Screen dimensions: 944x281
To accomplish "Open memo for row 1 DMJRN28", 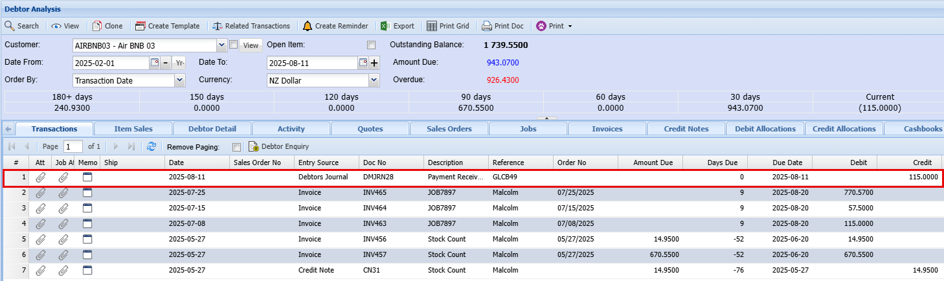I will pyautogui.click(x=87, y=177).
